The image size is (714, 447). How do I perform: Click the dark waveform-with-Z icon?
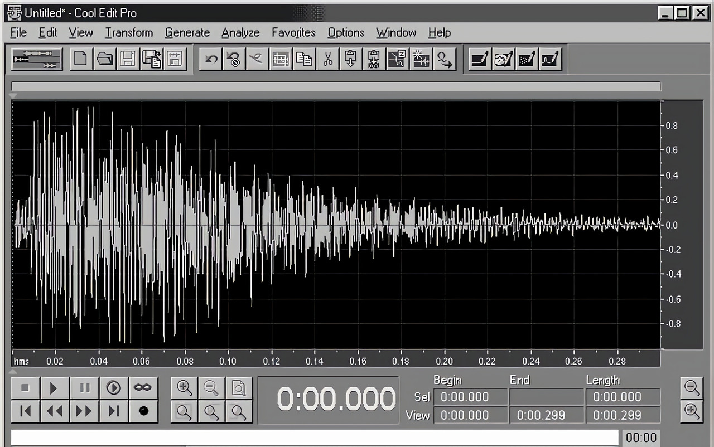(398, 59)
